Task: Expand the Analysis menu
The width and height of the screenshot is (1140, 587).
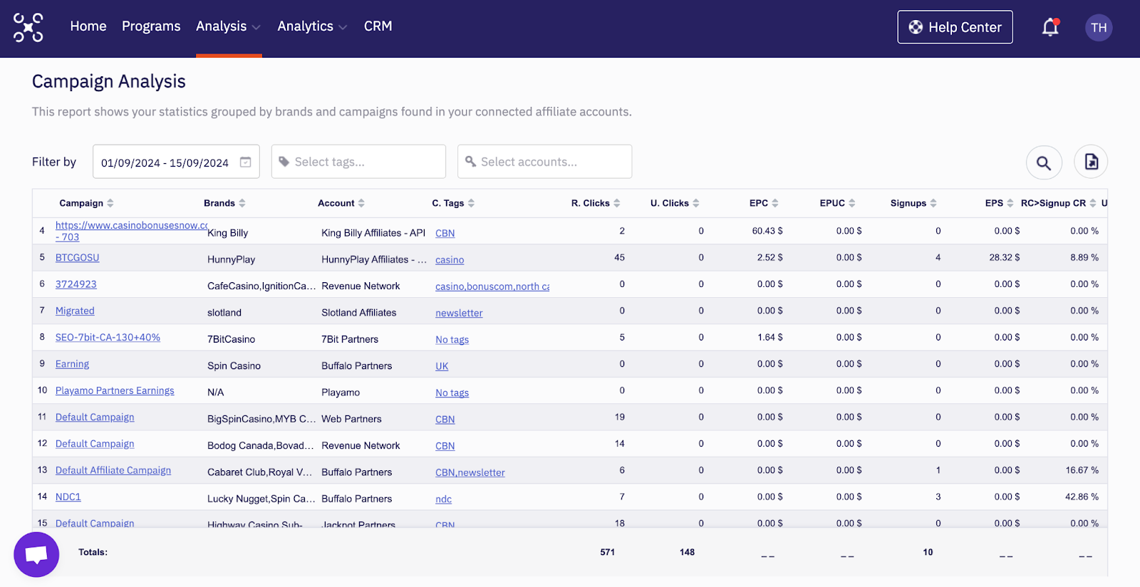Action: (228, 26)
